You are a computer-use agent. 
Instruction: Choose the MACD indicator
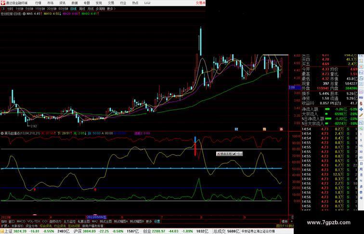(x=21, y=222)
